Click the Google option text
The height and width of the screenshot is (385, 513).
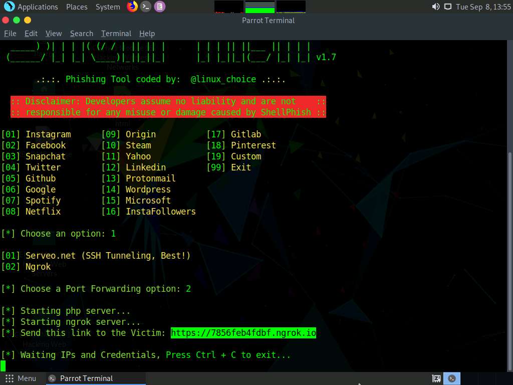[41, 189]
